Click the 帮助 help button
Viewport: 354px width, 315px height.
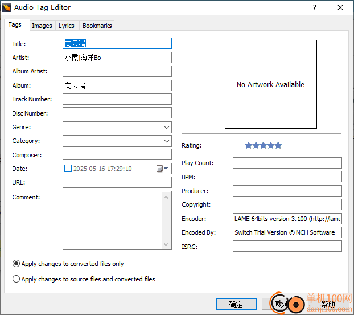pos(328,304)
